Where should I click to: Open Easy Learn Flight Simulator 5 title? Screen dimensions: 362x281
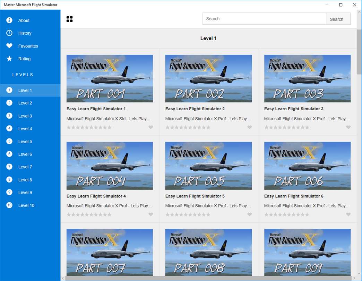195,196
